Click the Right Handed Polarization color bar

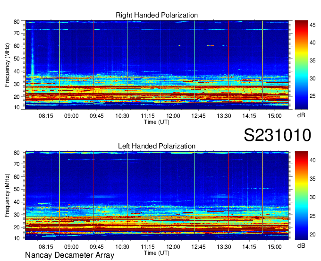301,65
